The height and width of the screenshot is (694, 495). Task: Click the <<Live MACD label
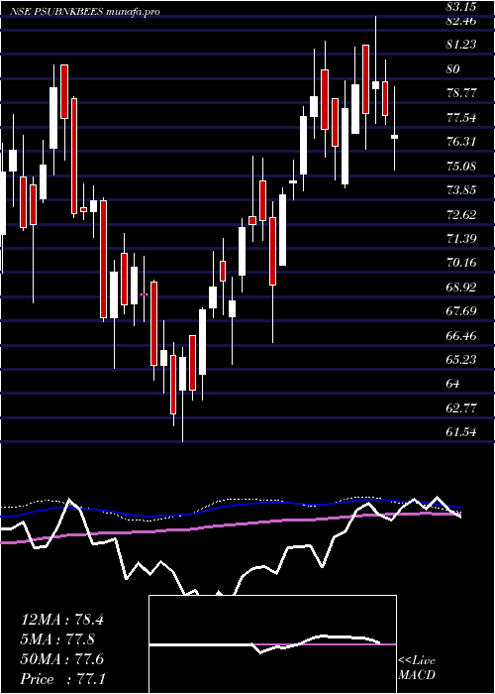click(x=417, y=668)
